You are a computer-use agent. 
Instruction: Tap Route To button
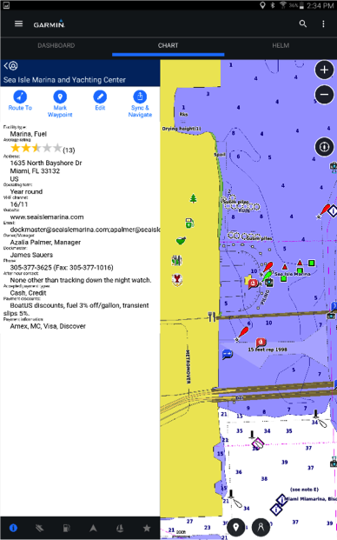coord(20,101)
